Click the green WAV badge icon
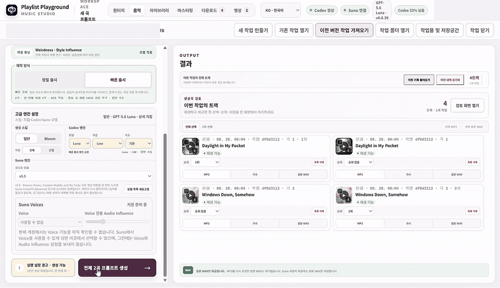500x288 pixels. [x=188, y=270]
